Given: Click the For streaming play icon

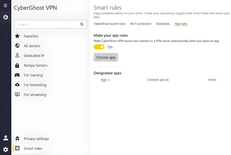Looking at the screenshot, I should pyautogui.click(x=17, y=94).
